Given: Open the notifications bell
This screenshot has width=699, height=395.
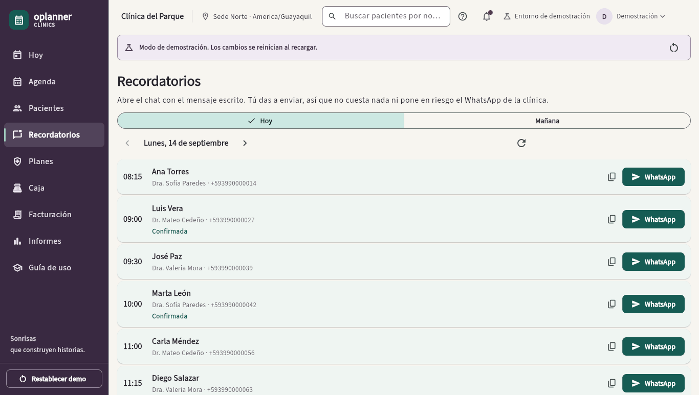Looking at the screenshot, I should pyautogui.click(x=487, y=16).
